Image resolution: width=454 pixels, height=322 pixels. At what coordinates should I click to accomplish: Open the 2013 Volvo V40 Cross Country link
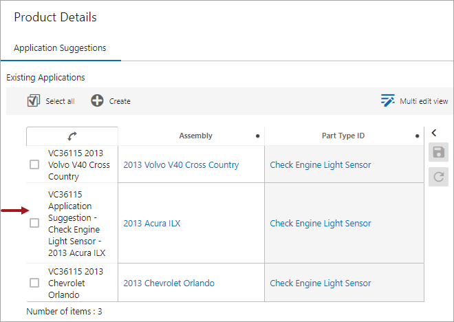coord(181,164)
